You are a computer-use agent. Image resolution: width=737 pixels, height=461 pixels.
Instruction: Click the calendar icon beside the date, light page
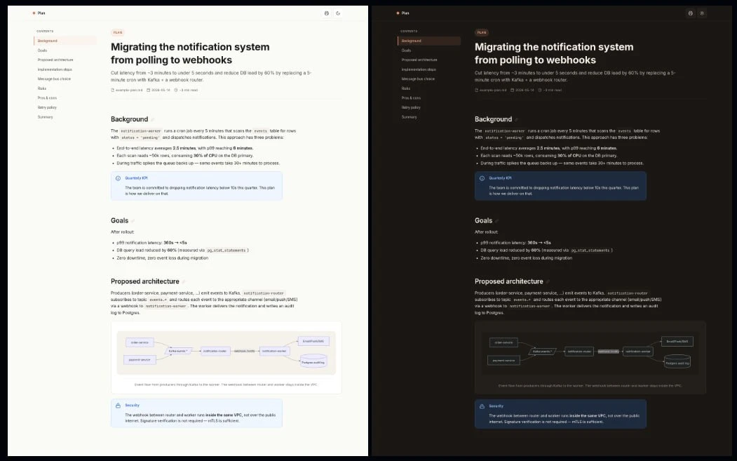pos(148,90)
